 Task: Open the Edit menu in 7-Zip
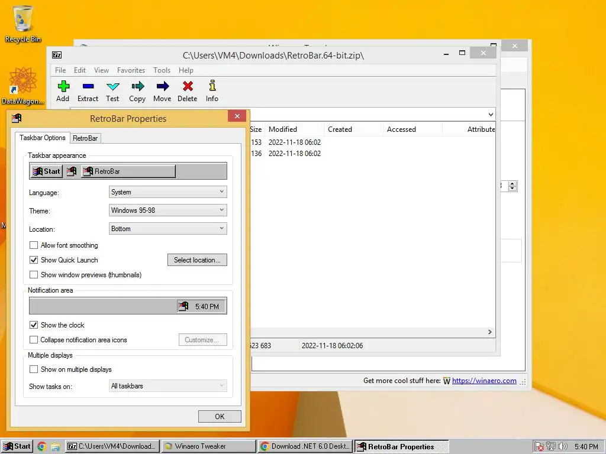pos(80,70)
